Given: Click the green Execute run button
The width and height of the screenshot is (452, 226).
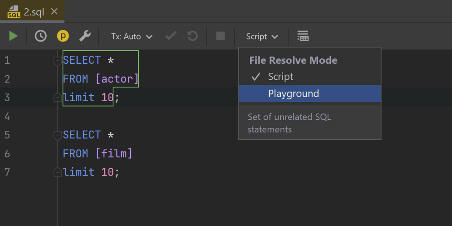Looking at the screenshot, I should (14, 36).
